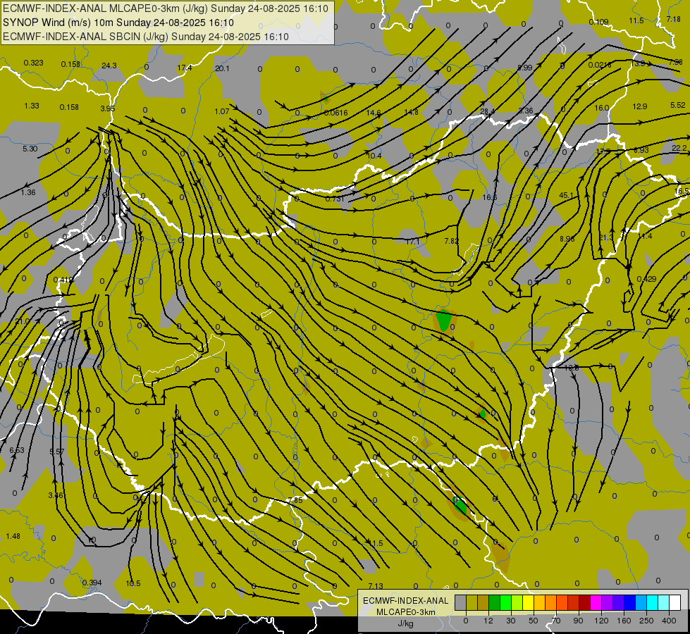Click the 28.4 grid value
The image size is (690, 634).
(487, 112)
